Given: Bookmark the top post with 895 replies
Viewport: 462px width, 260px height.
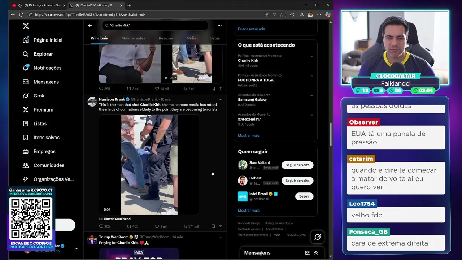Looking at the screenshot, I should 213,88.
